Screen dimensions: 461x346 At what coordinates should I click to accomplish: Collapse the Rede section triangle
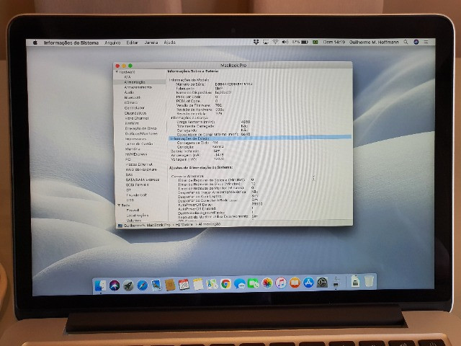coord(119,205)
